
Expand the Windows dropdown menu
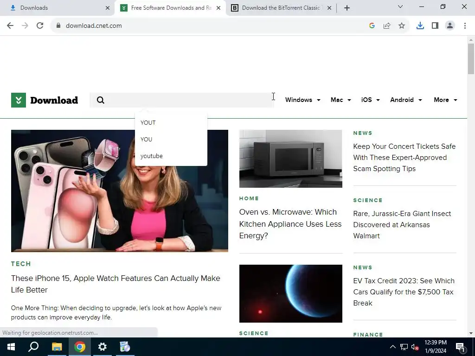point(302,100)
